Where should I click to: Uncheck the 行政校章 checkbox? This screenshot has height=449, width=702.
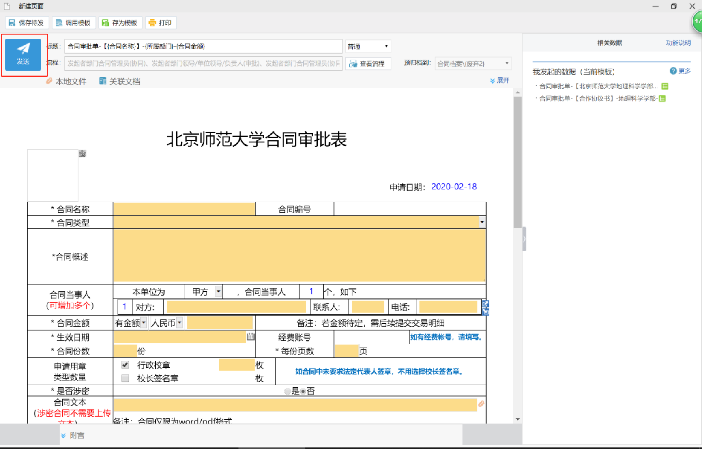(x=125, y=365)
